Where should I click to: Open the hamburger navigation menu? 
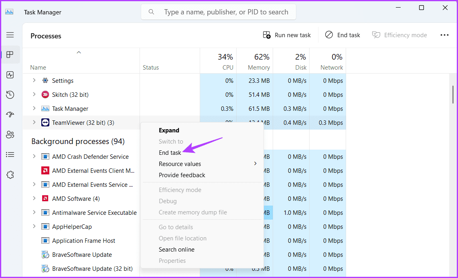click(10, 35)
